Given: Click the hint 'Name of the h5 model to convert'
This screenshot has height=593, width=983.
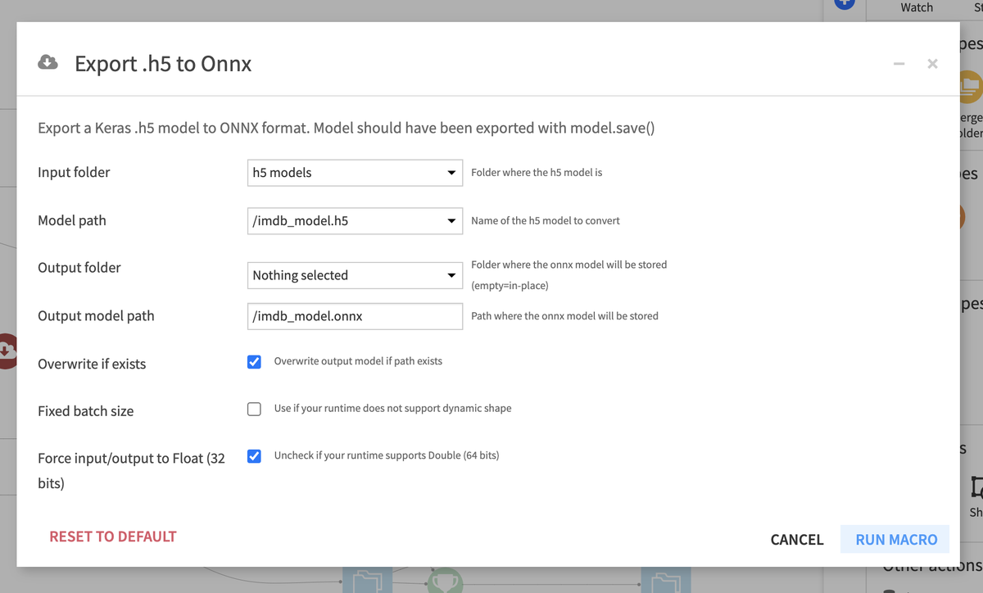Looking at the screenshot, I should coord(546,220).
